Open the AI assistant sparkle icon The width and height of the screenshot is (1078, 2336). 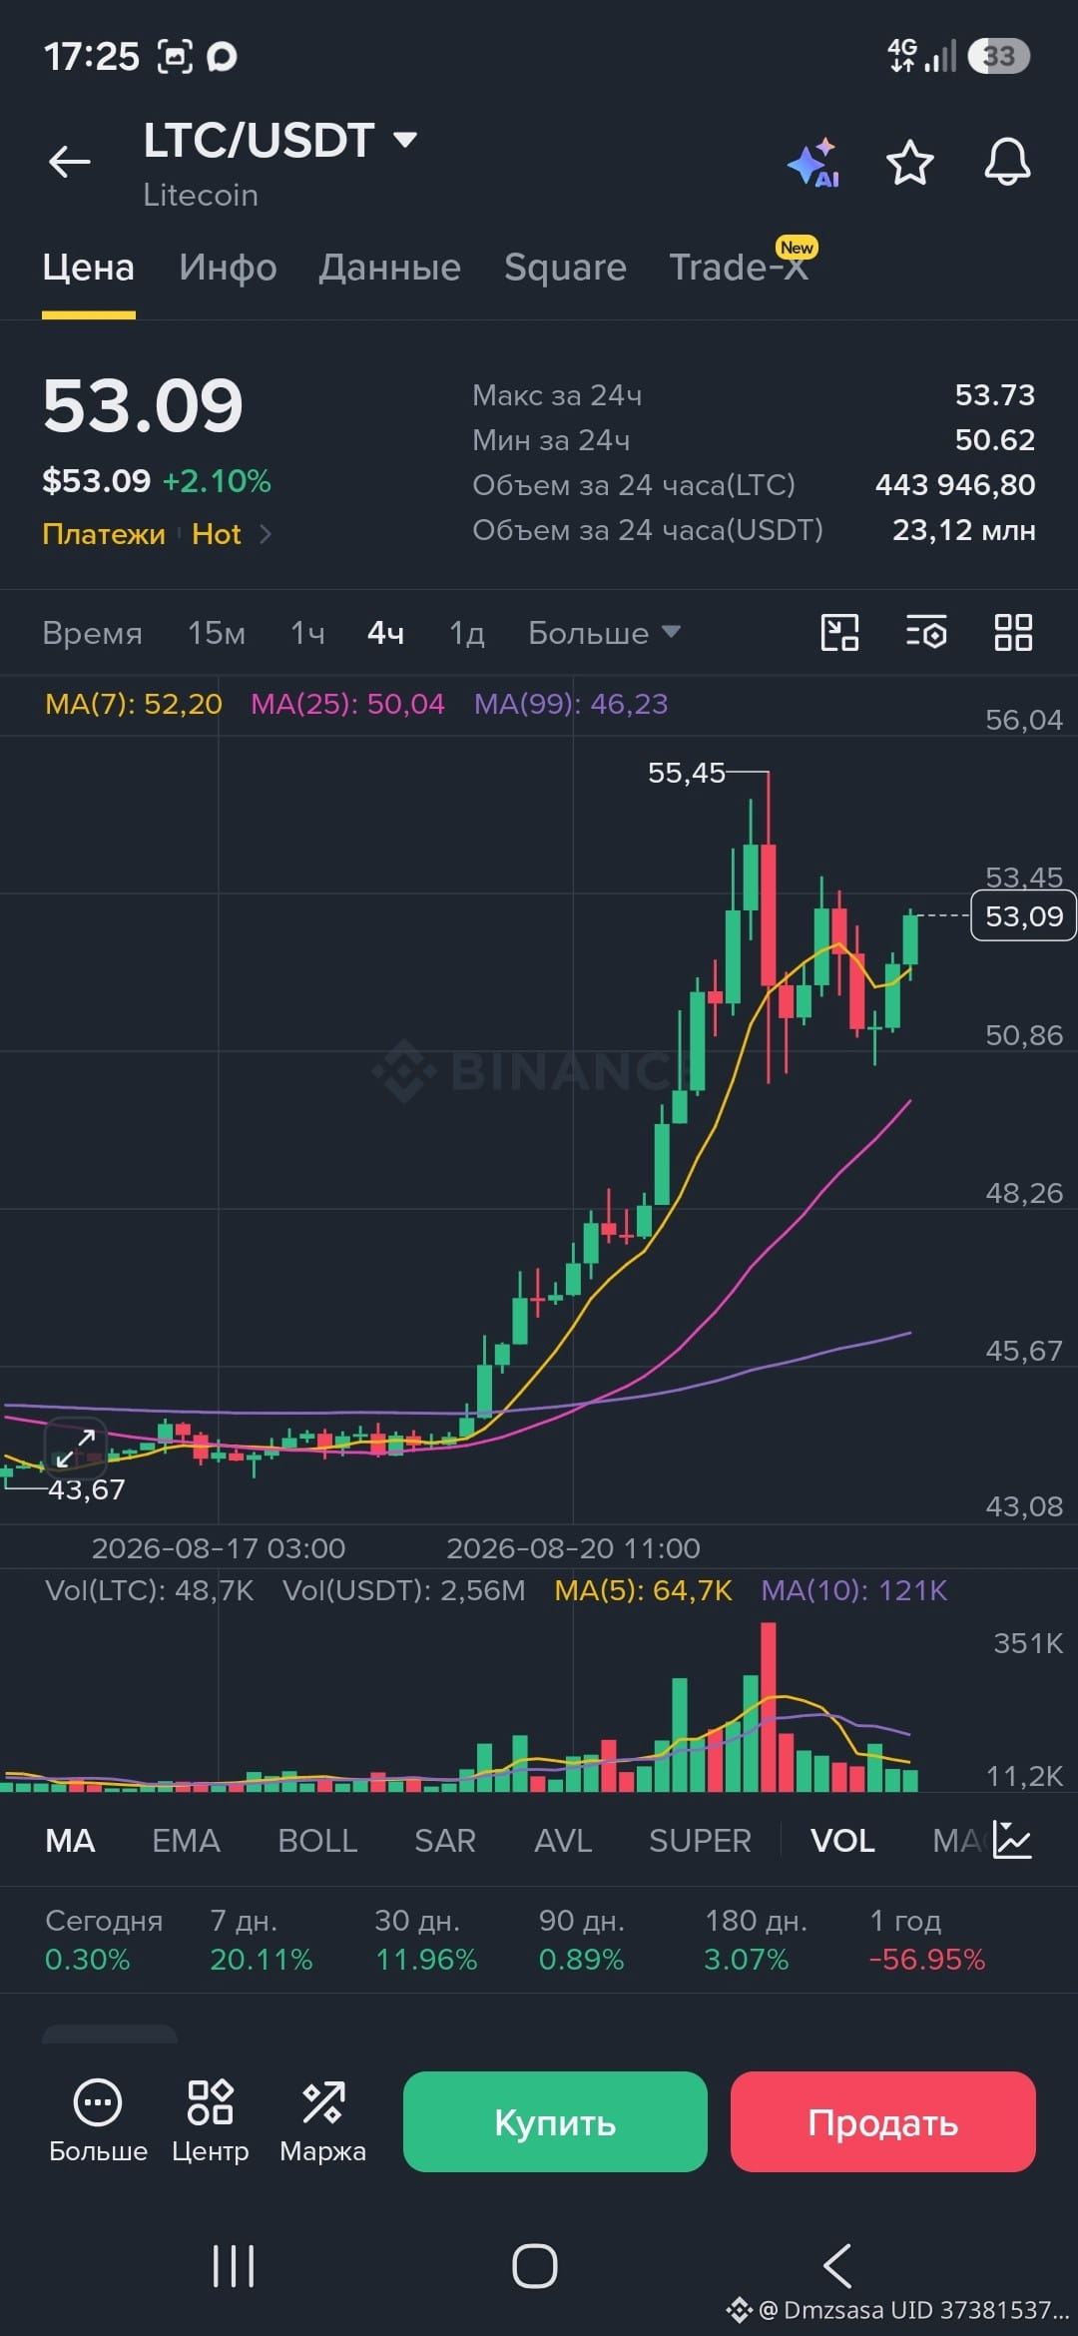click(x=813, y=162)
